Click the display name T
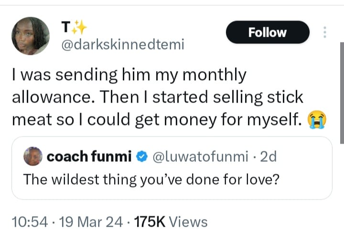Viewport: 344px width, 242px height. tap(67, 29)
